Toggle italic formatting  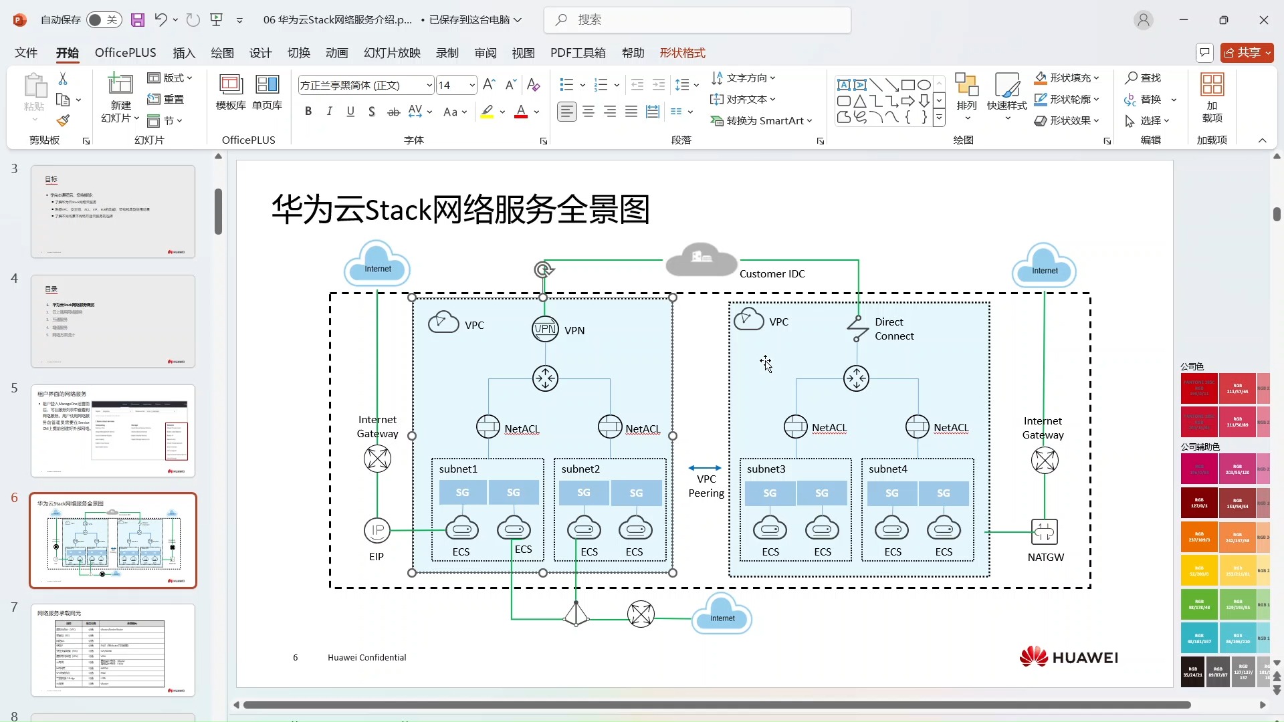(x=329, y=112)
